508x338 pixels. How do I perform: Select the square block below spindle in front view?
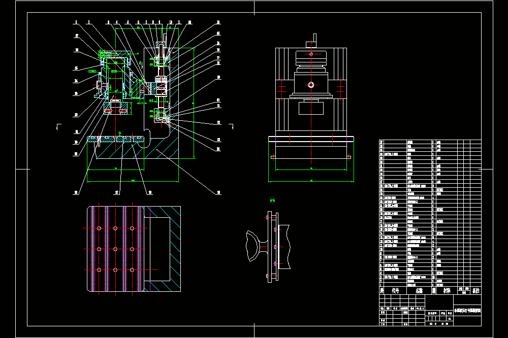(311, 108)
